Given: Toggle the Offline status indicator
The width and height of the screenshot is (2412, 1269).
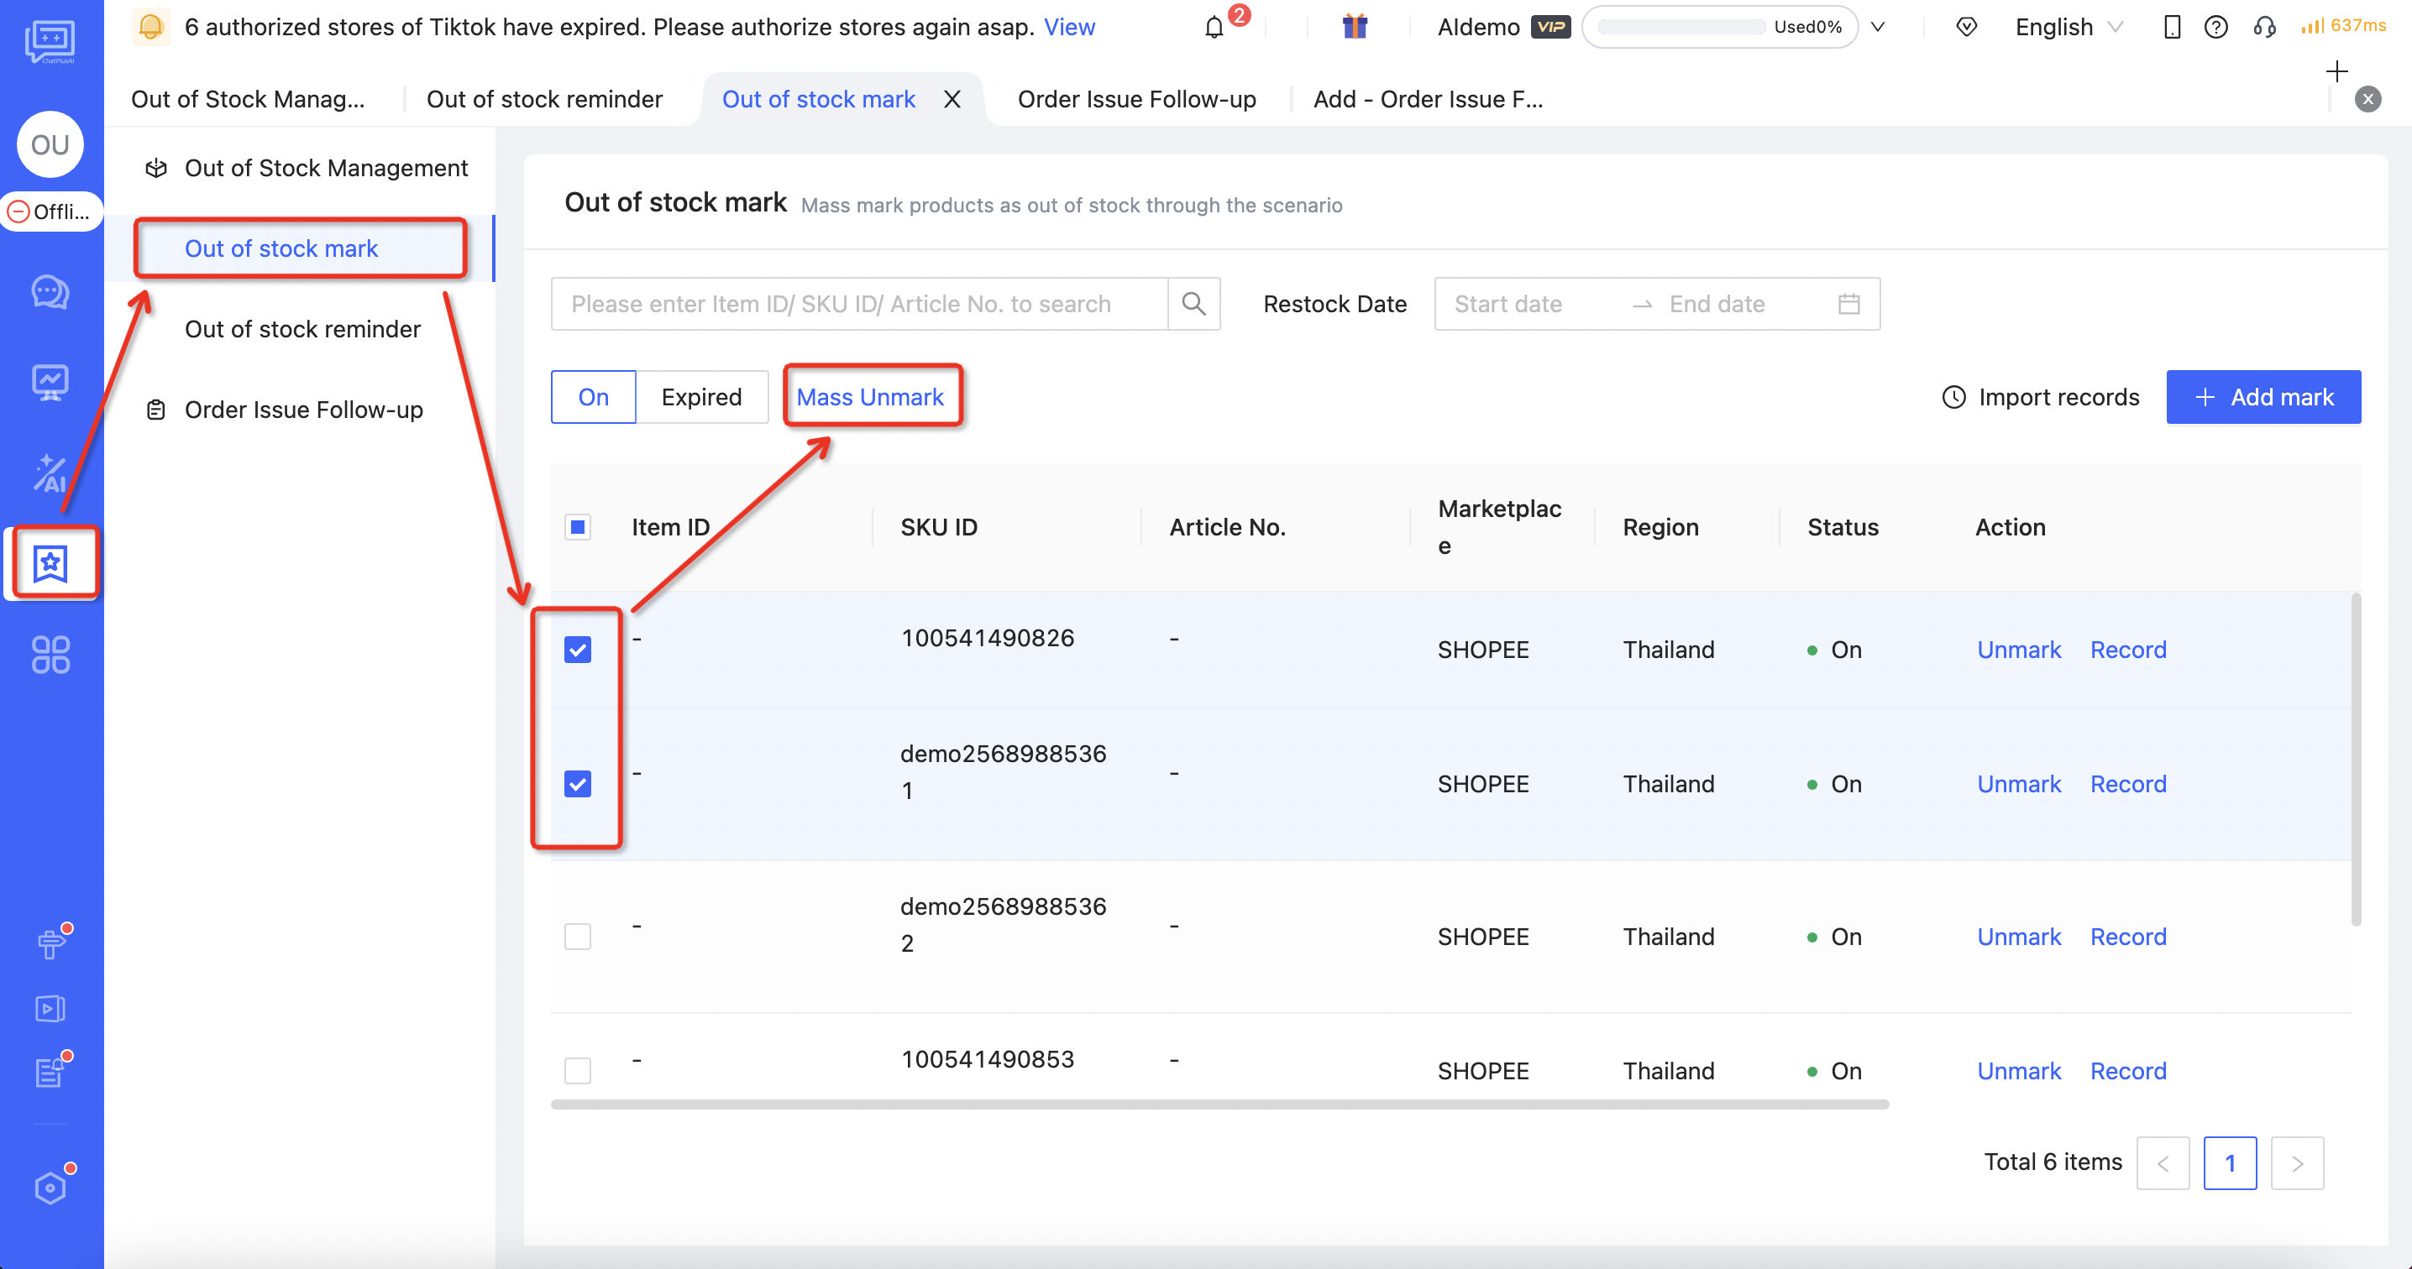Looking at the screenshot, I should tap(50, 211).
